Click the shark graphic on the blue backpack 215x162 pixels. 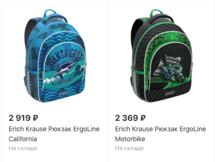point(64,69)
